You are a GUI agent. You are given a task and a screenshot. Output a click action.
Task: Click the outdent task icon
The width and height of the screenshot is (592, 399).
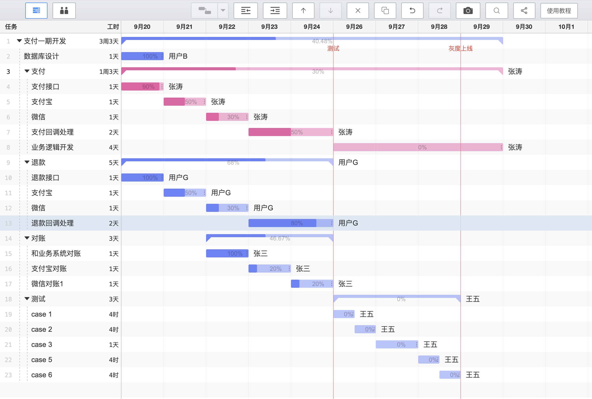(245, 11)
